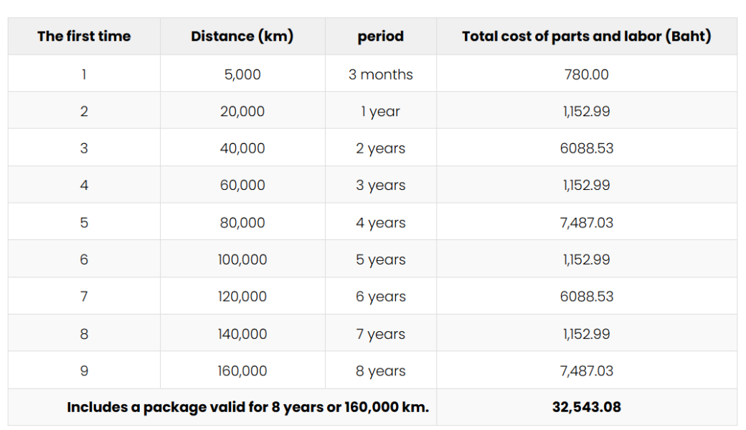
Task: Click the 7,487.03 cost in the 80,000 km row
Action: pos(587,222)
